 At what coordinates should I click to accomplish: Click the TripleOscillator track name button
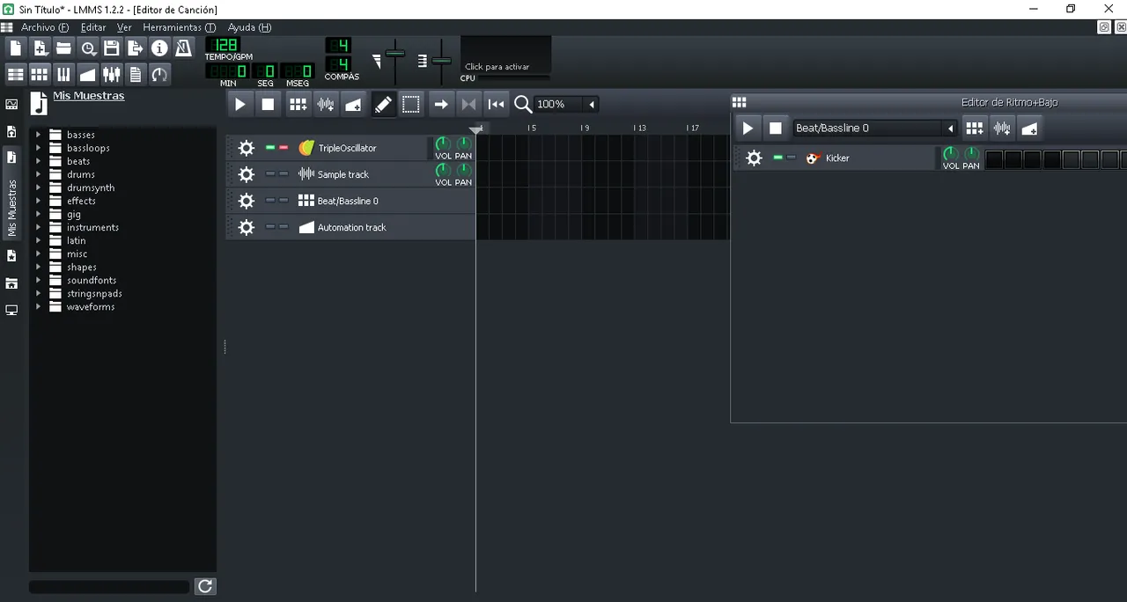360,148
